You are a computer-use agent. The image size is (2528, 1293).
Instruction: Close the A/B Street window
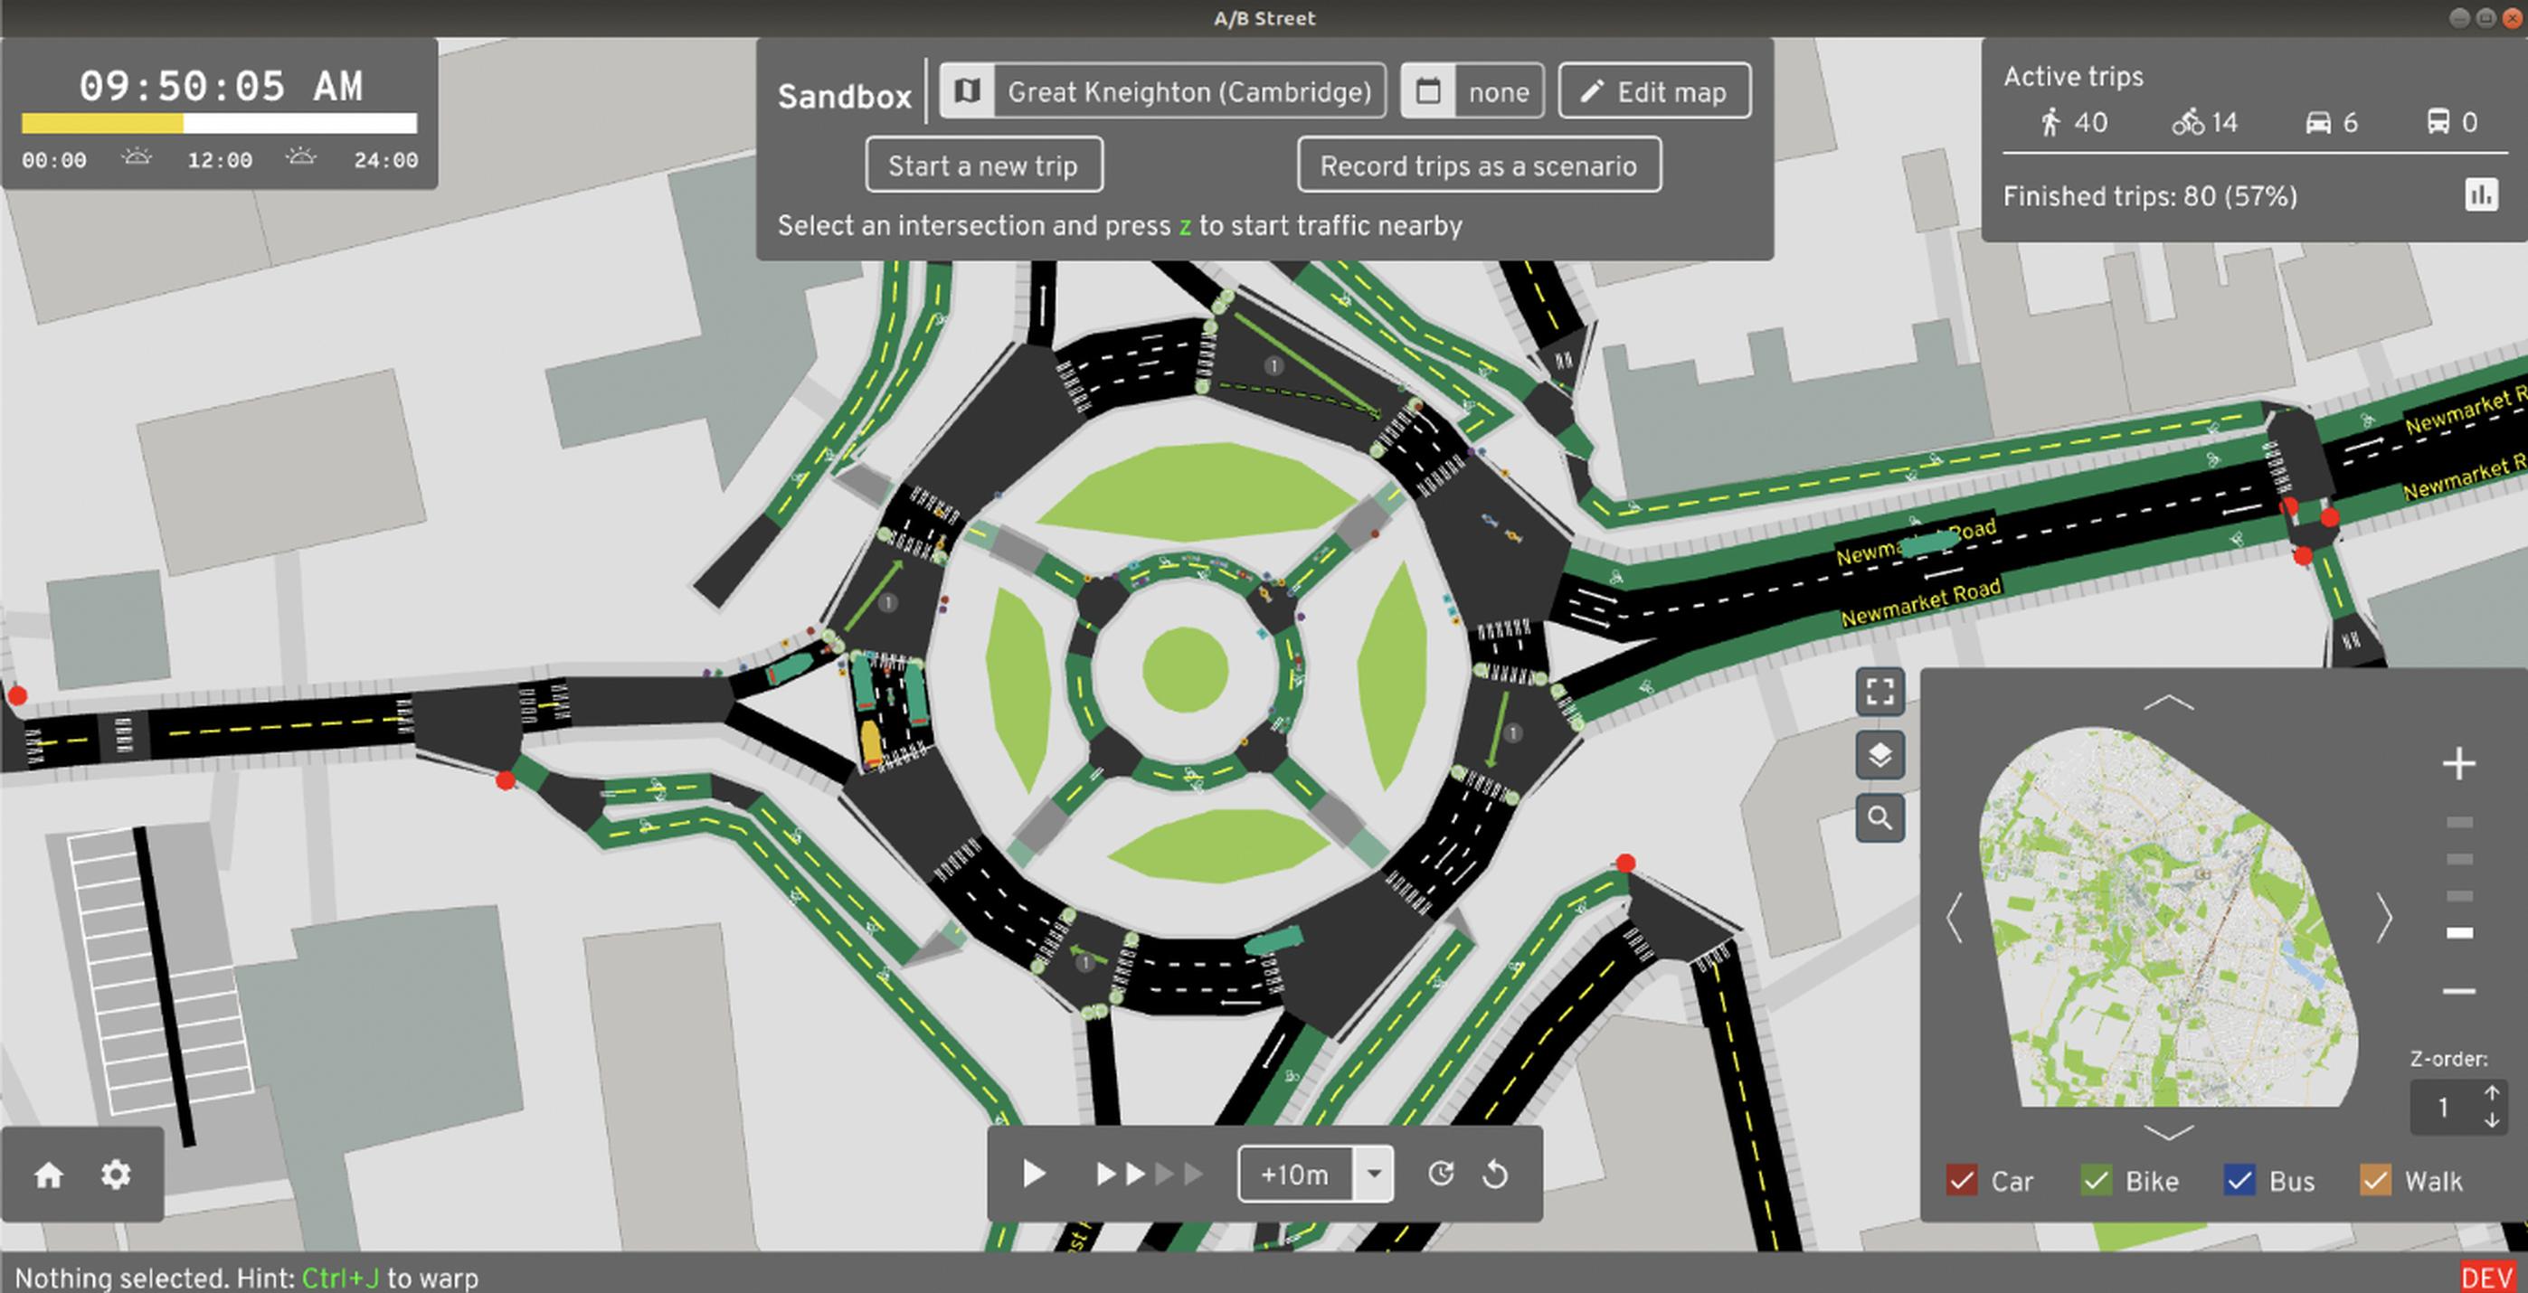[x=2513, y=18]
